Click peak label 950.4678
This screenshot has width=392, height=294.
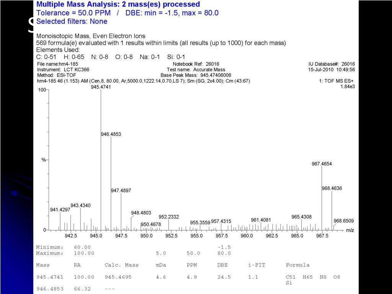coord(151,224)
